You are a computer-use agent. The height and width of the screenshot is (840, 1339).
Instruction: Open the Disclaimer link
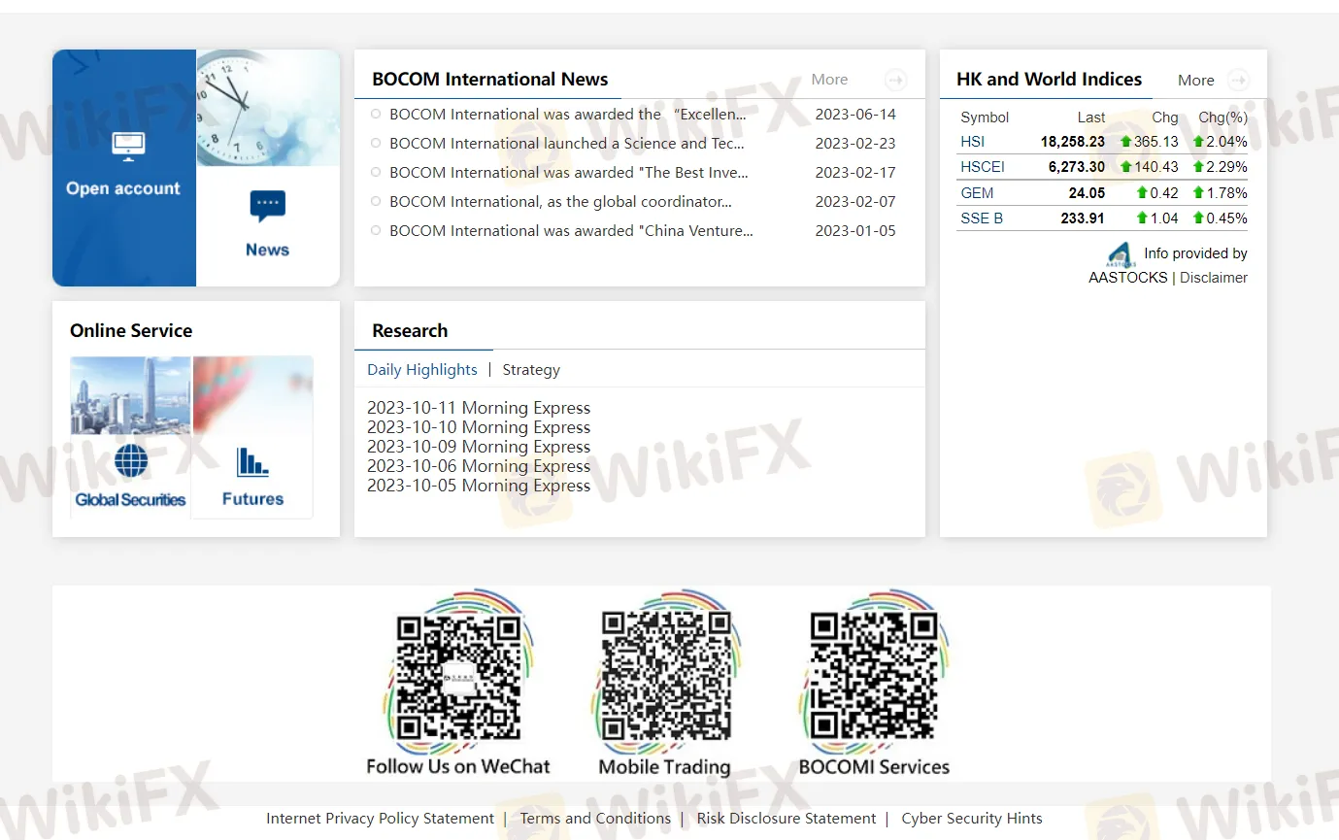[x=1213, y=278]
